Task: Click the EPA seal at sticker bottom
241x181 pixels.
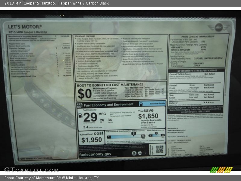Action: (134, 153)
